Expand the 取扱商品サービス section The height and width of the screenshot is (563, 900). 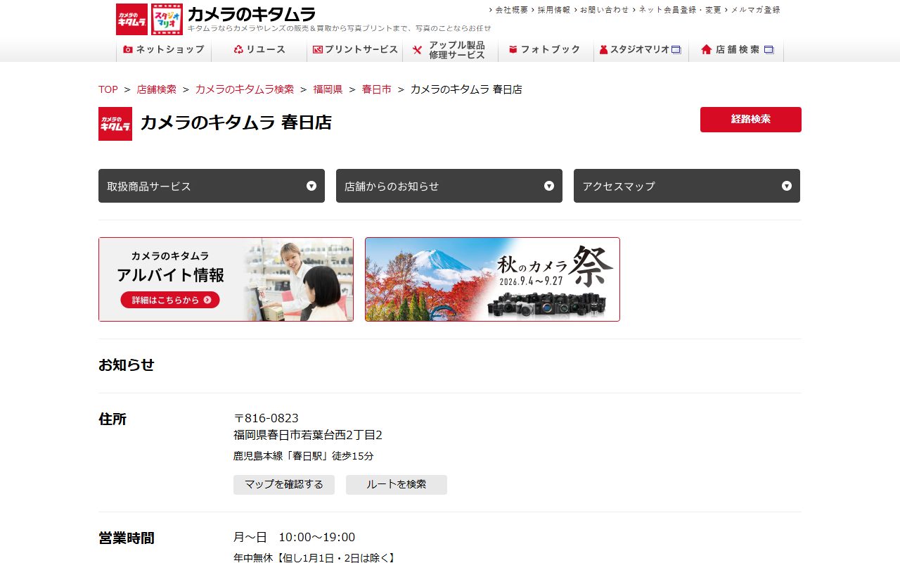[212, 186]
